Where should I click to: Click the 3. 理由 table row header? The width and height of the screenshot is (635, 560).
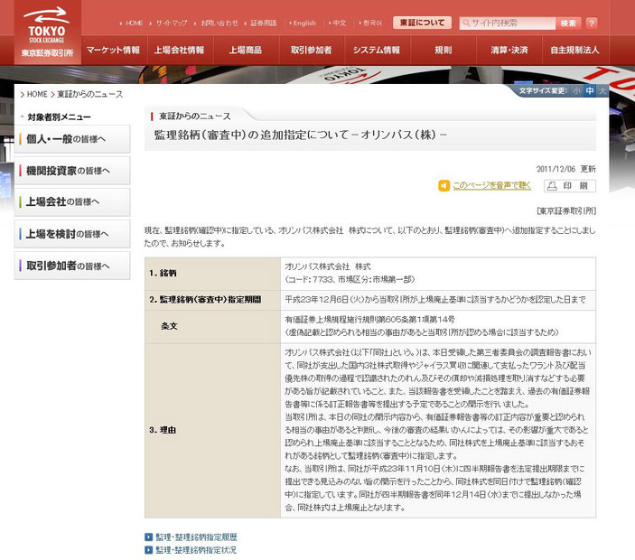point(212,430)
